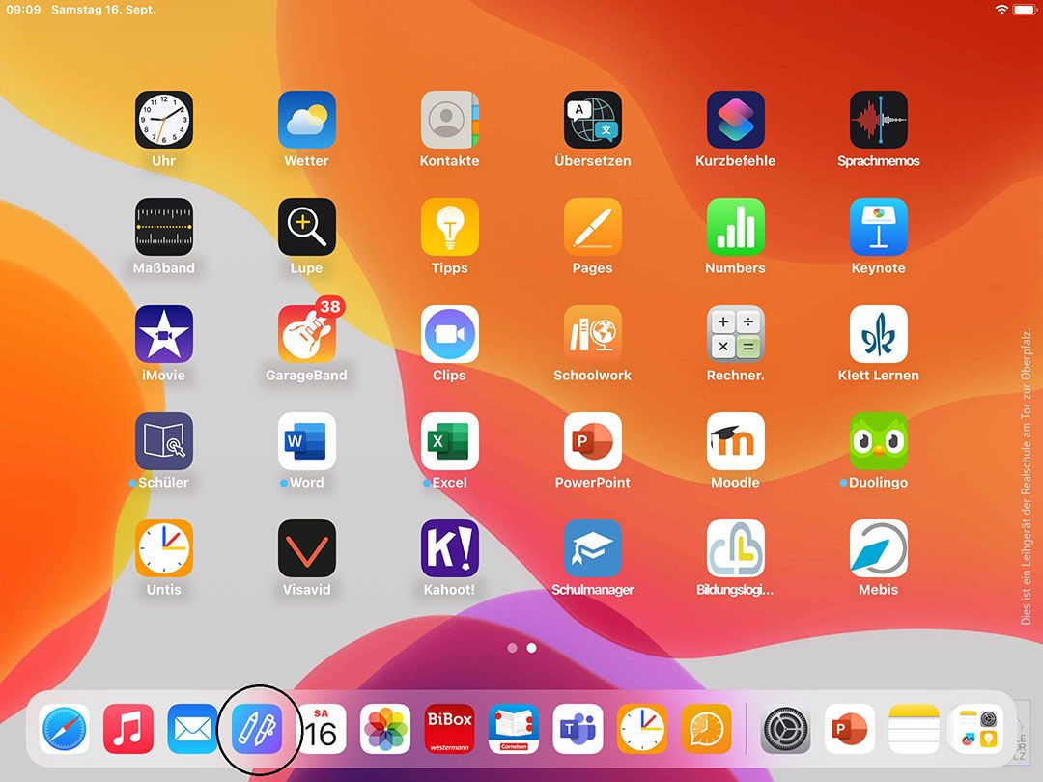Launch the Mebis app
This screenshot has width=1043, height=782.
(x=879, y=548)
